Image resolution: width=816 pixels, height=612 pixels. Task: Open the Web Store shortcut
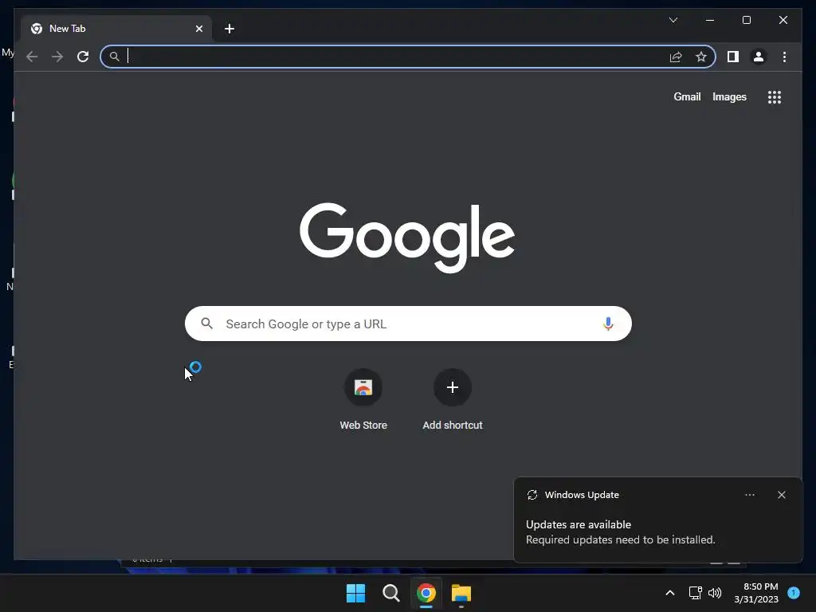[x=363, y=400]
